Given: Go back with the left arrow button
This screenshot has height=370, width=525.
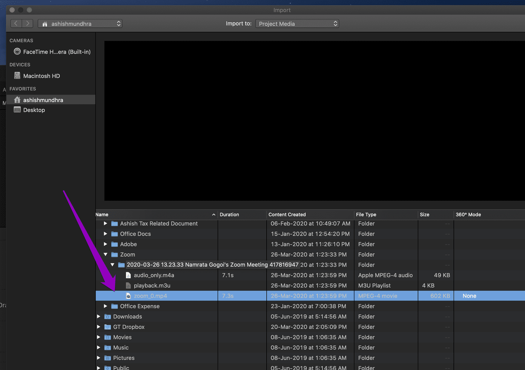Looking at the screenshot, I should (16, 23).
